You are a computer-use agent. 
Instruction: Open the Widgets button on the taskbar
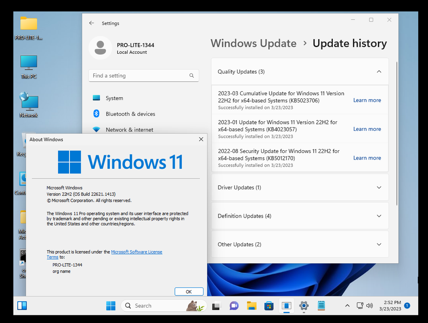pyautogui.click(x=22, y=306)
